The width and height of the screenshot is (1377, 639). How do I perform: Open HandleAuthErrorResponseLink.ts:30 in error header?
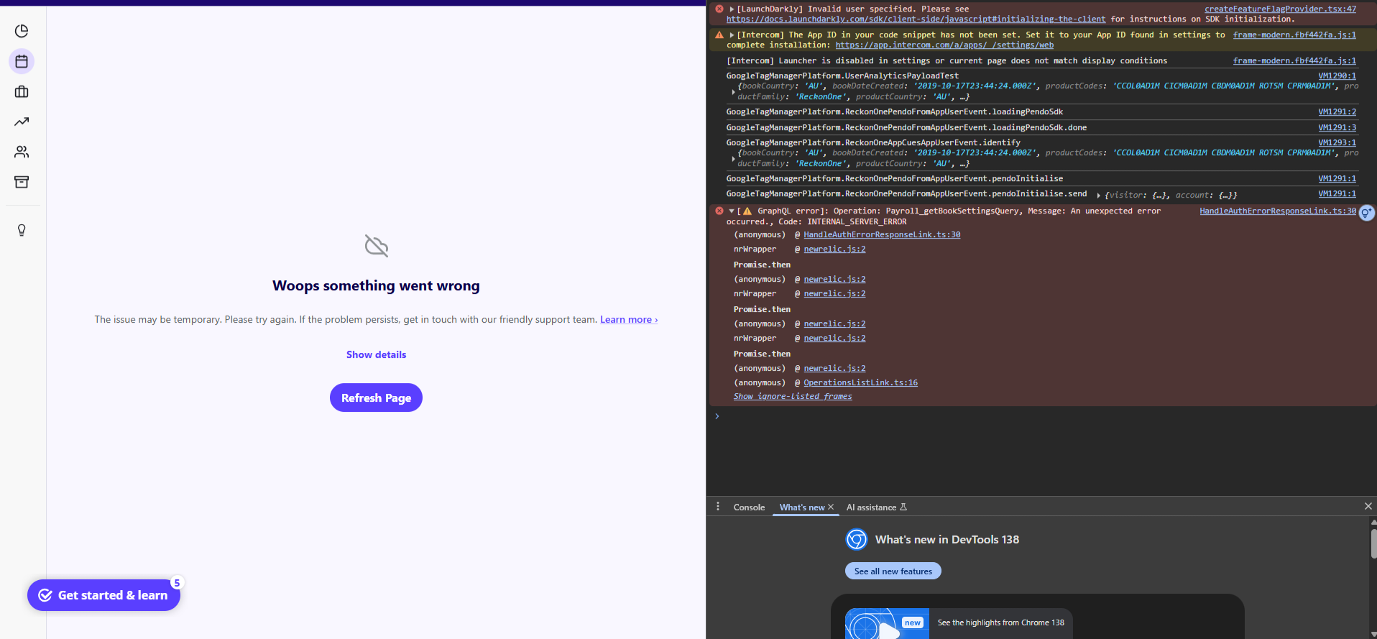coord(1278,211)
